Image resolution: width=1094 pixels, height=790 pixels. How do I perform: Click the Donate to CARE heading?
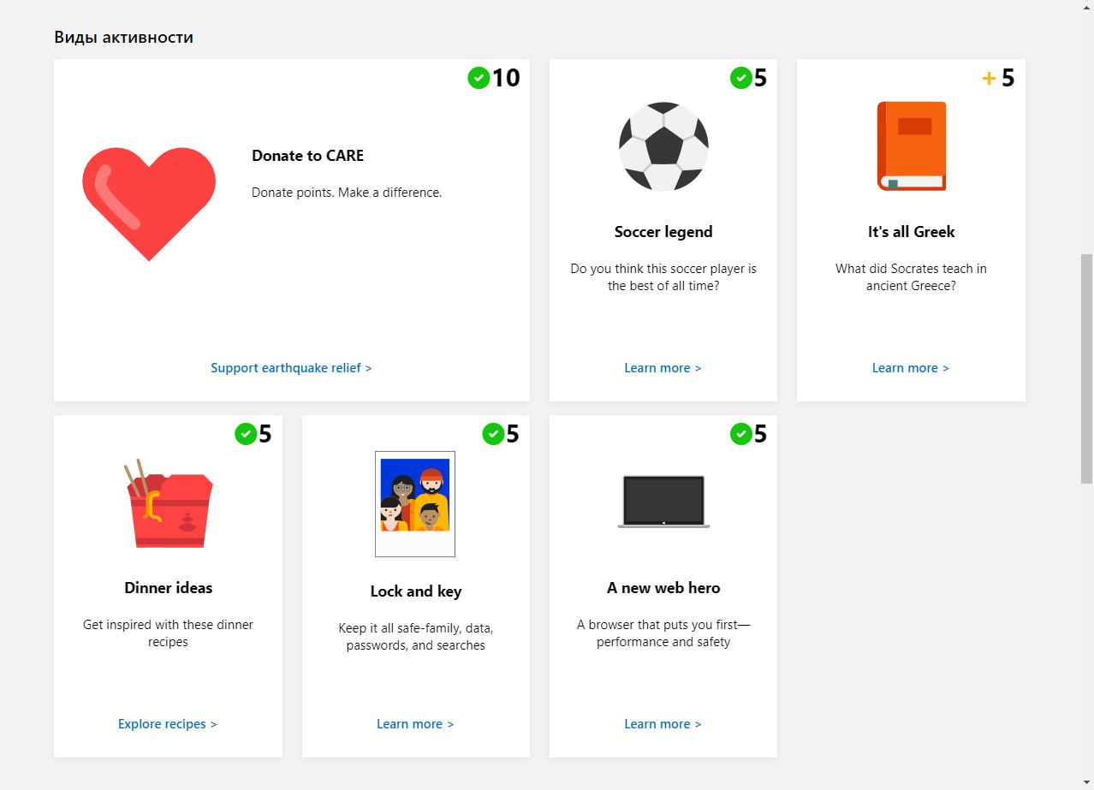307,156
